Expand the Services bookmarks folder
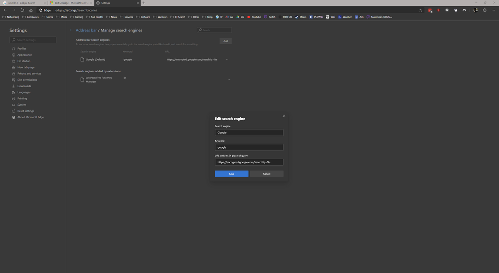This screenshot has width=499, height=273. point(126,17)
